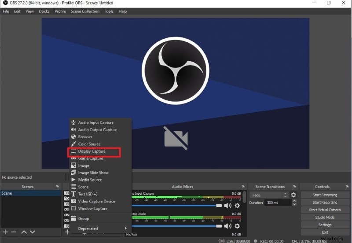Undock the Scene Transitions panel with its pop-out icon
The image size is (352, 243).
pos(294,187)
